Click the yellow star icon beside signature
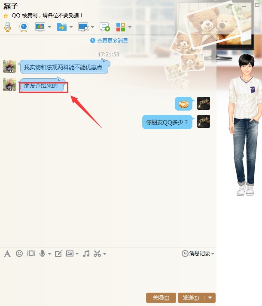 [x=6, y=15]
